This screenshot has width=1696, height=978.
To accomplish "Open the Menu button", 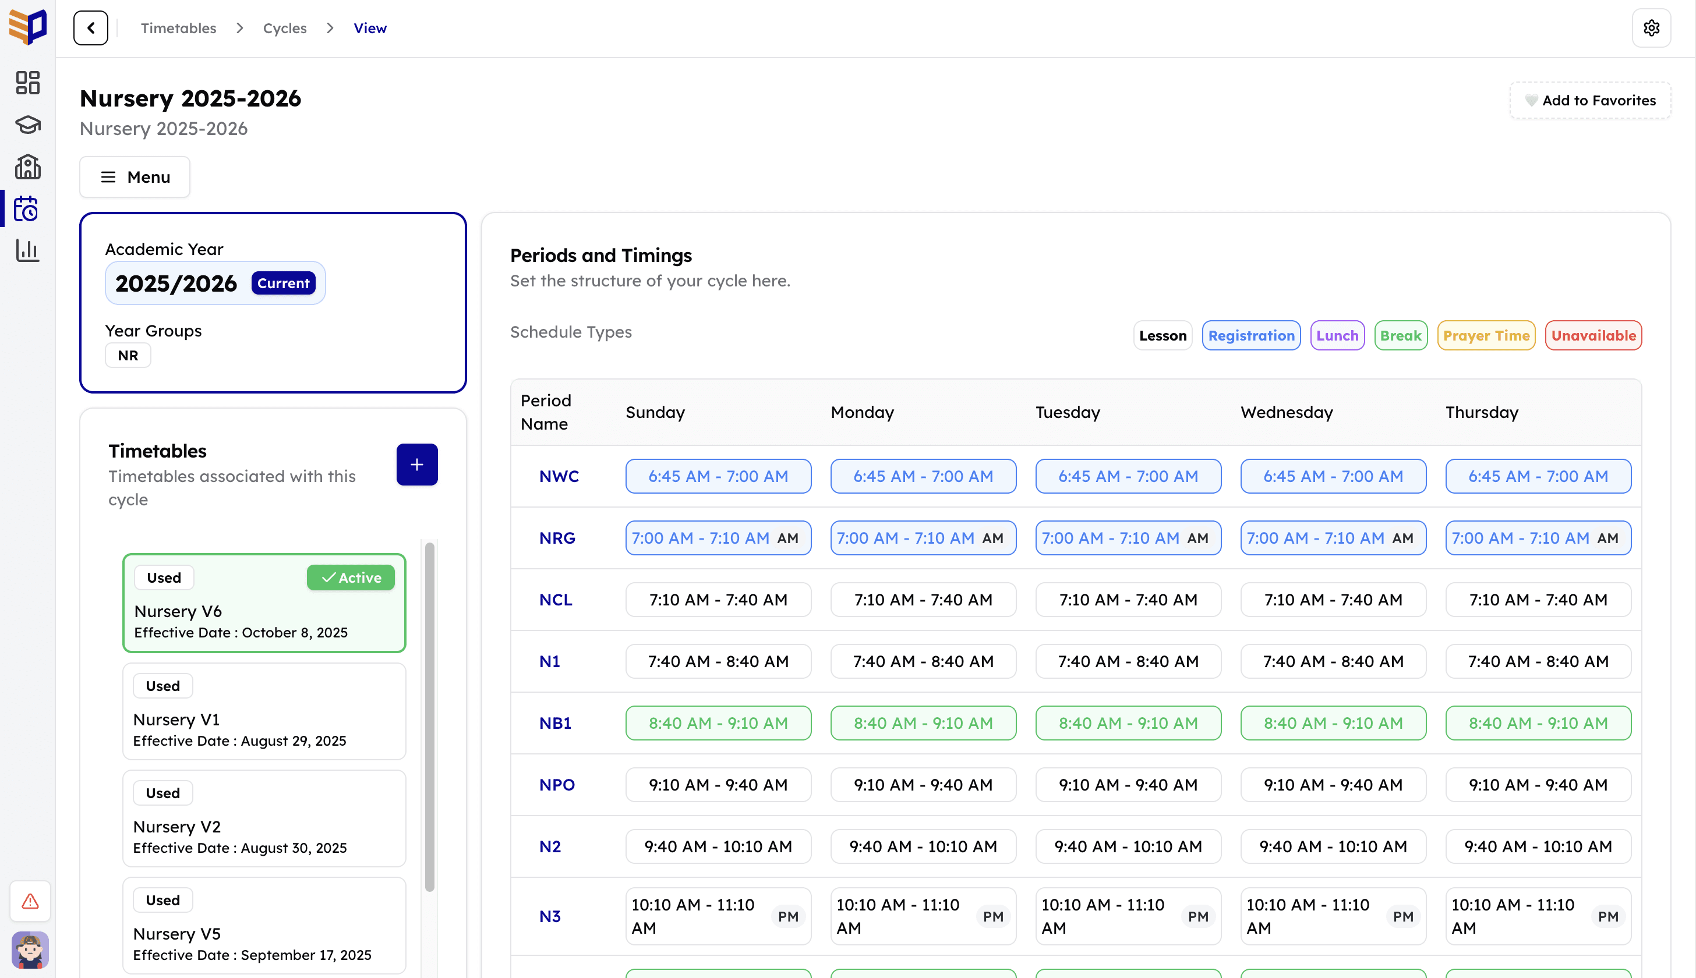I will 135,176.
